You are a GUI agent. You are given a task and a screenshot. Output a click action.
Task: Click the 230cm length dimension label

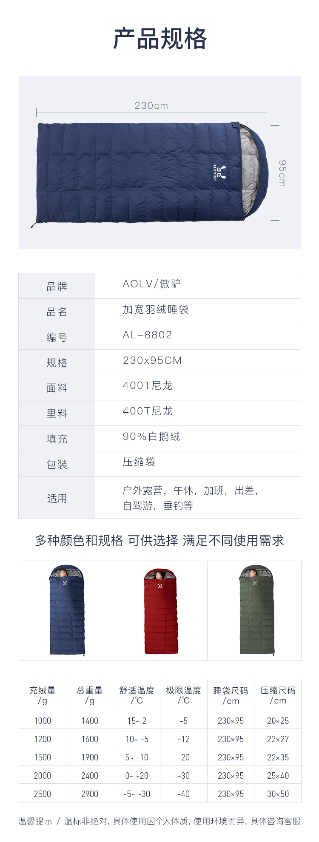(151, 105)
